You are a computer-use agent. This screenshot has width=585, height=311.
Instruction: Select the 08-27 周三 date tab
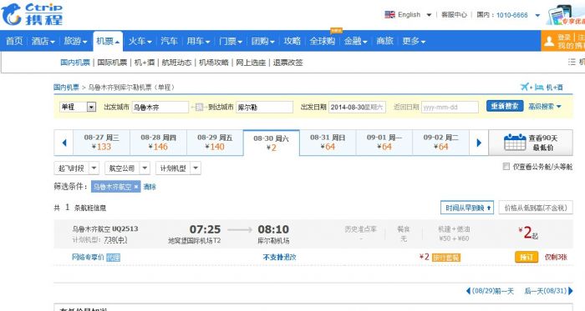(x=101, y=143)
